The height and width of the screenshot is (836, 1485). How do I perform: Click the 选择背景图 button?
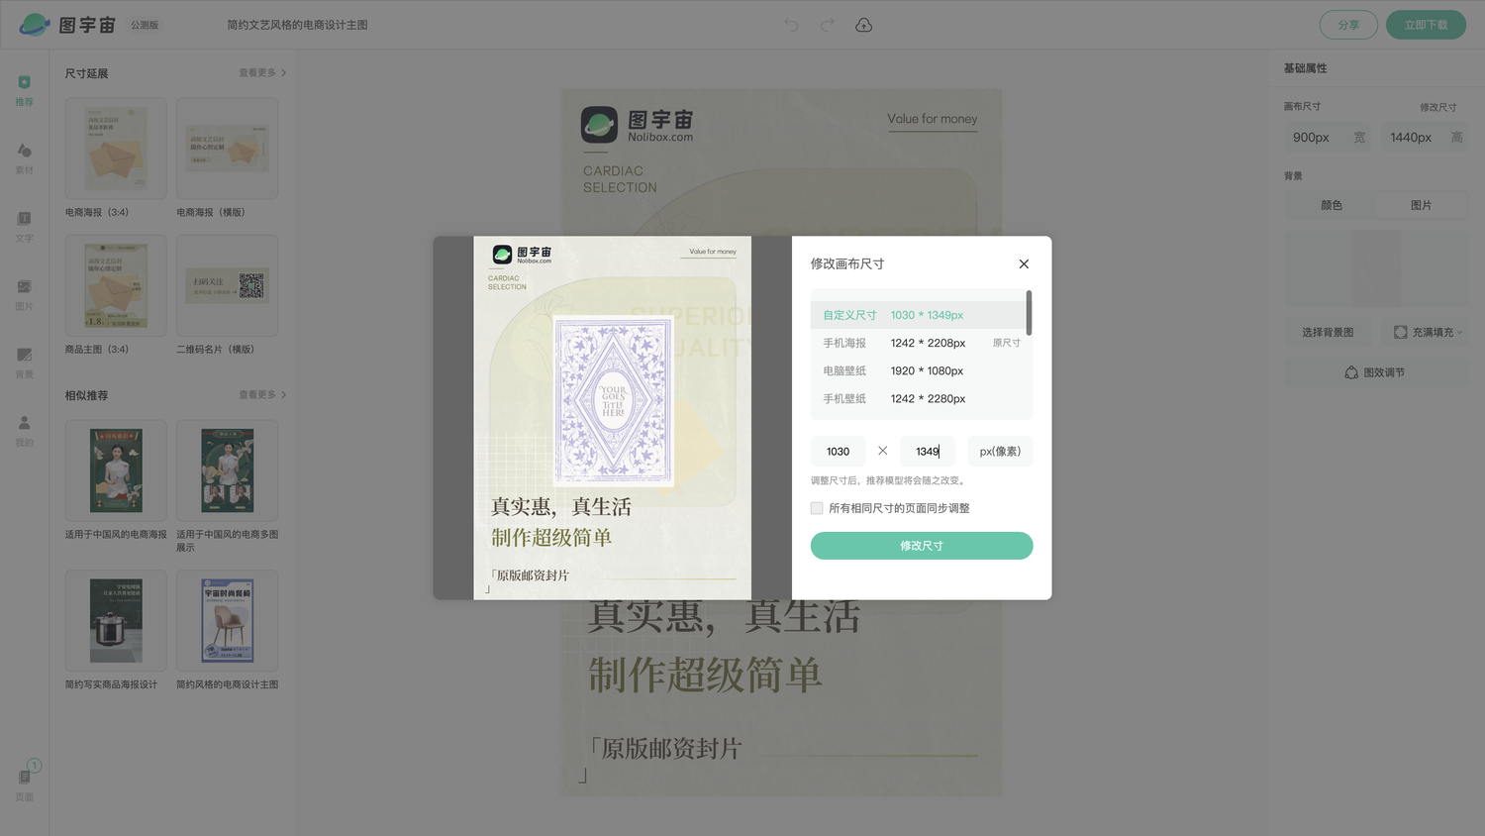1328,332
